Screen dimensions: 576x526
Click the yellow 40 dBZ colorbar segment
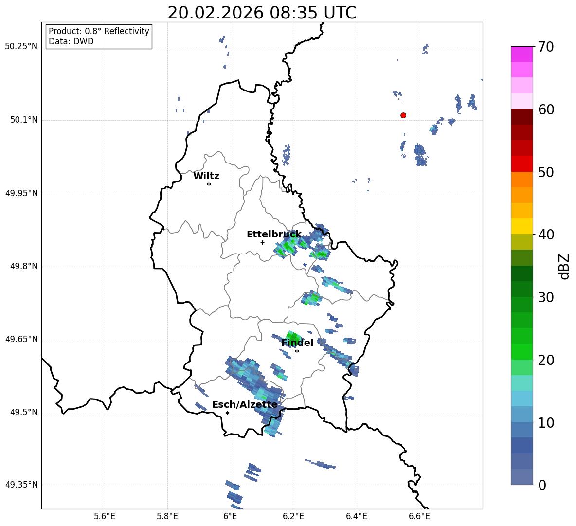coord(522,226)
